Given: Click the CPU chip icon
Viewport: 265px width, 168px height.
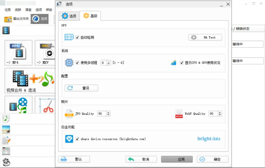Looking at the screenshot, I should [69, 63].
